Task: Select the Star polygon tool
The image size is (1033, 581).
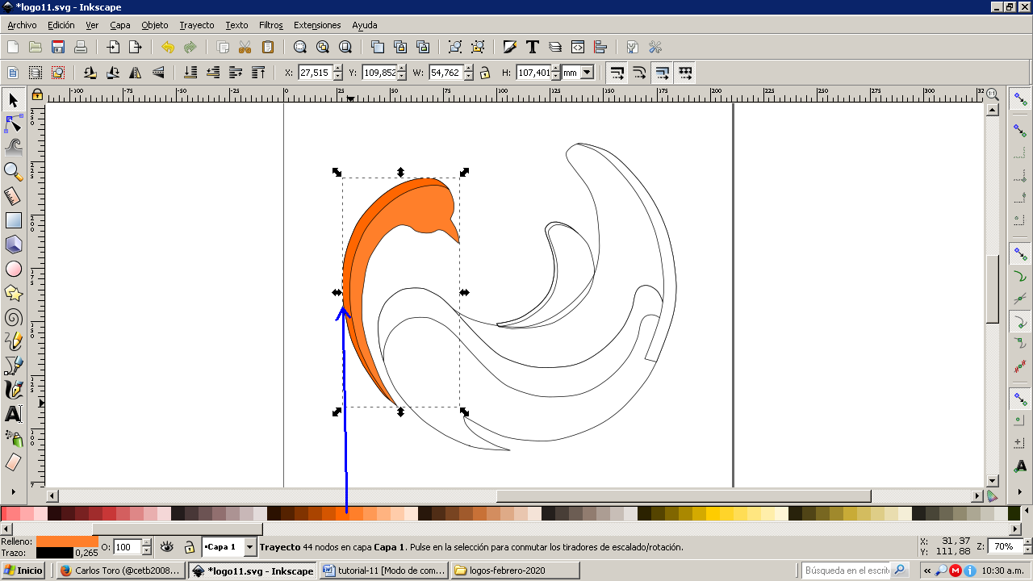Action: (13, 292)
